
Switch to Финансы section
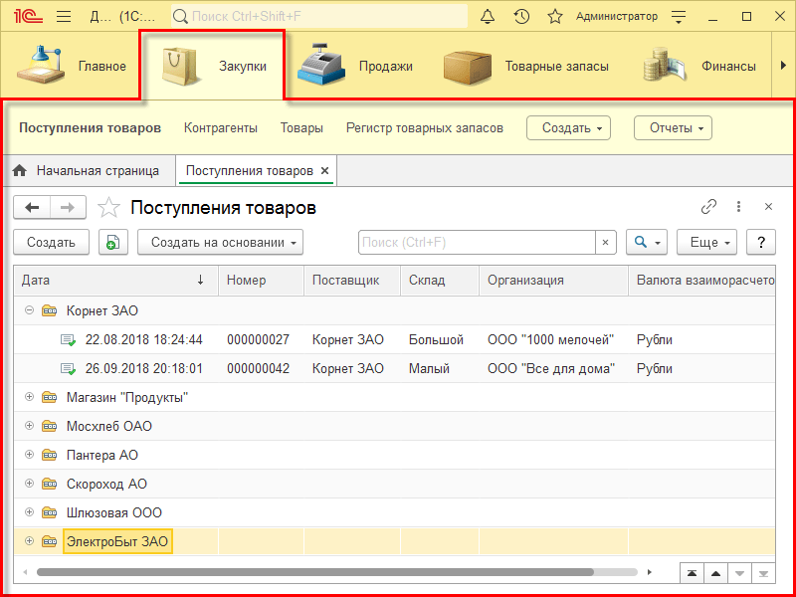coord(699,66)
